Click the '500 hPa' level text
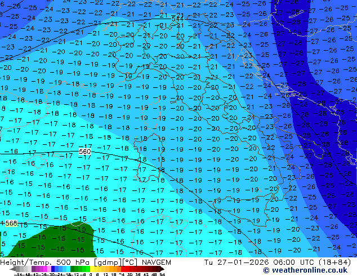 coord(73,262)
